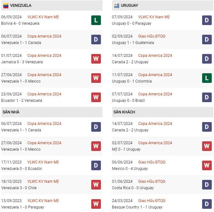
Task: Select the D badge for Uruguay 0-0 Brazil
Action: [x=207, y=97]
